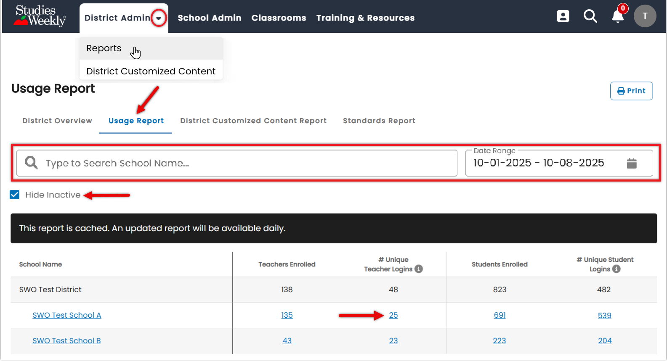
Task: Click the Date Range field value
Action: pos(539,163)
